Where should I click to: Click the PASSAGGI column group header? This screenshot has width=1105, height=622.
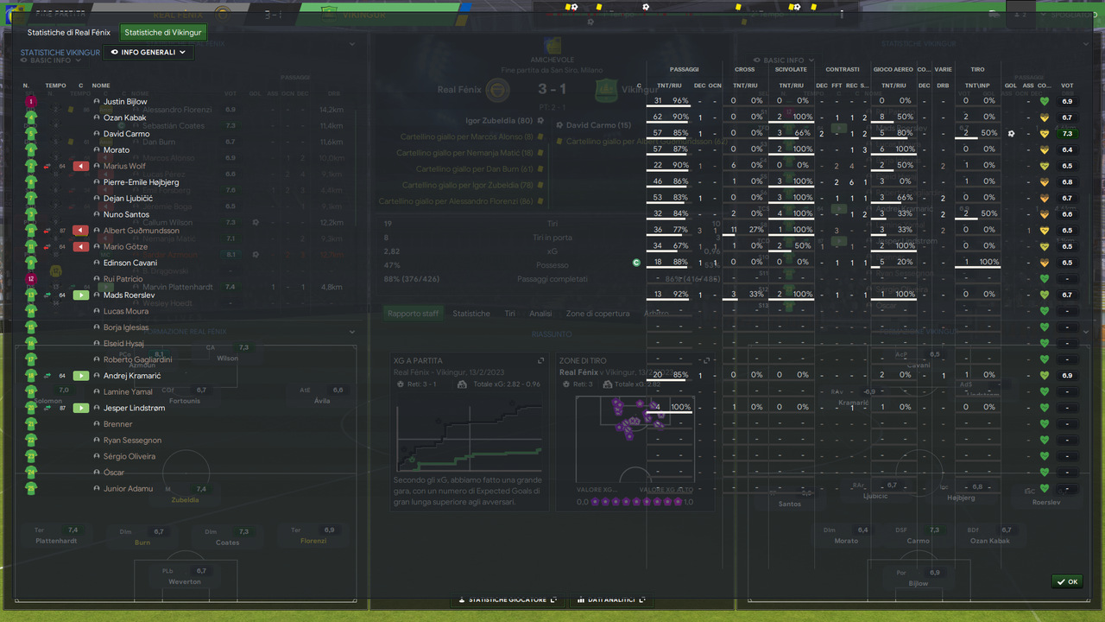[x=684, y=69]
